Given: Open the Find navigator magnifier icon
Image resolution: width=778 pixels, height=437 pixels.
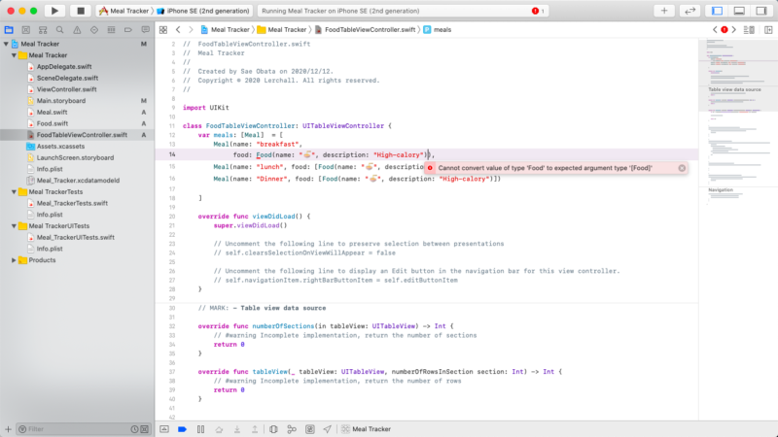Looking at the screenshot, I should click(59, 30).
